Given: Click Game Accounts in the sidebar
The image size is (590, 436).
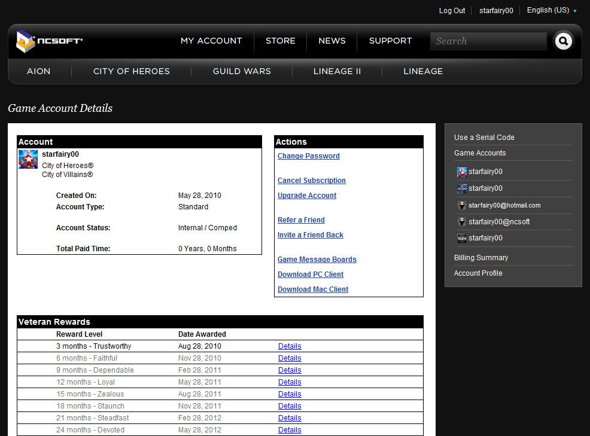Looking at the screenshot, I should pyautogui.click(x=480, y=153).
